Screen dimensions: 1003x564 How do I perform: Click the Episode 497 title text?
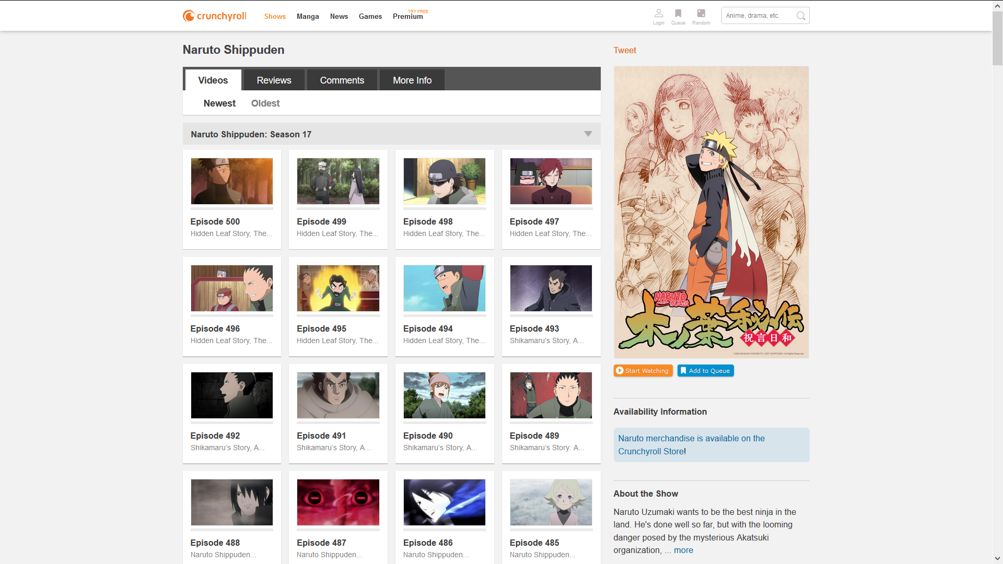[534, 221]
